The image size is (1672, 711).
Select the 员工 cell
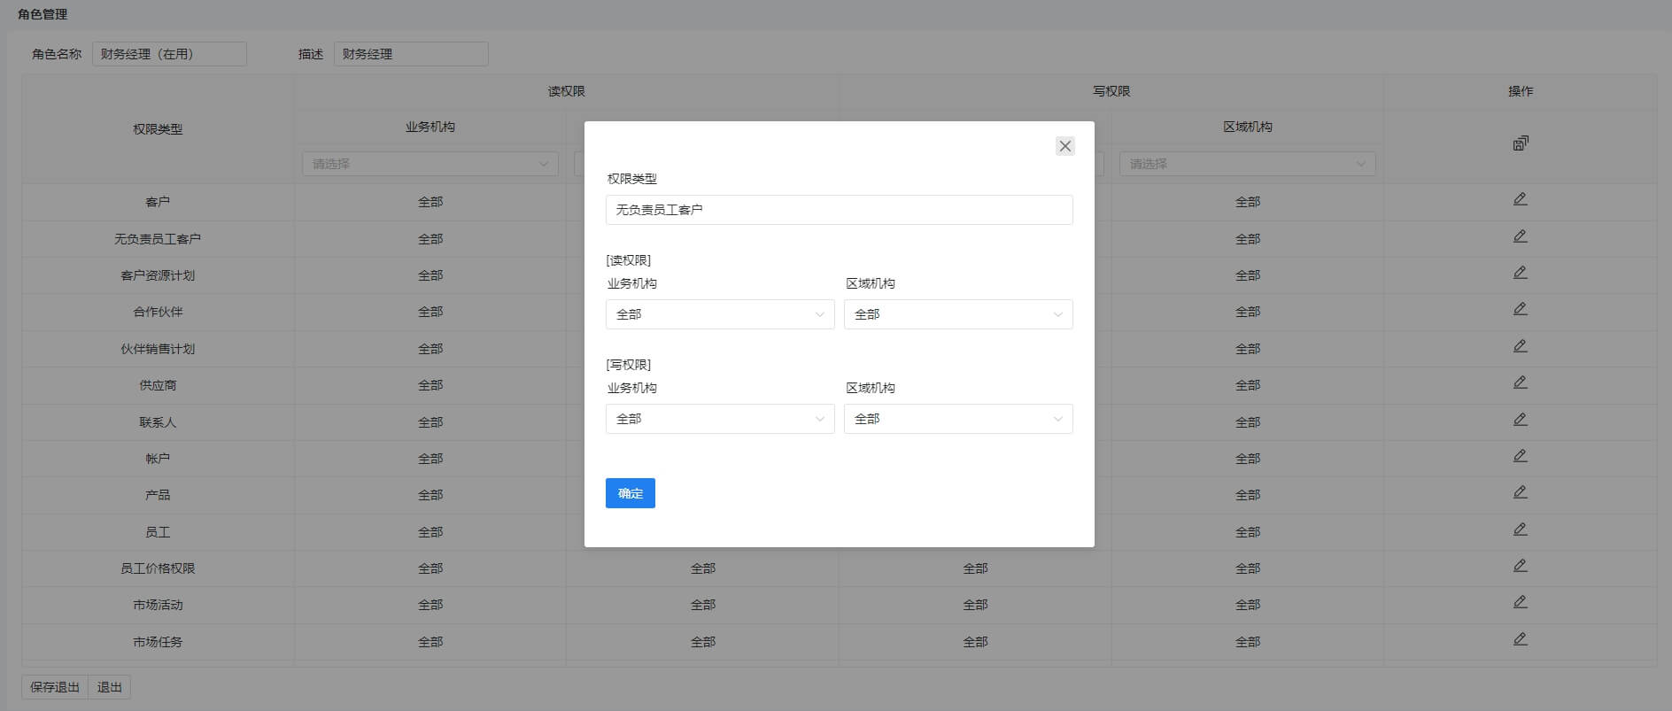pyautogui.click(x=158, y=532)
